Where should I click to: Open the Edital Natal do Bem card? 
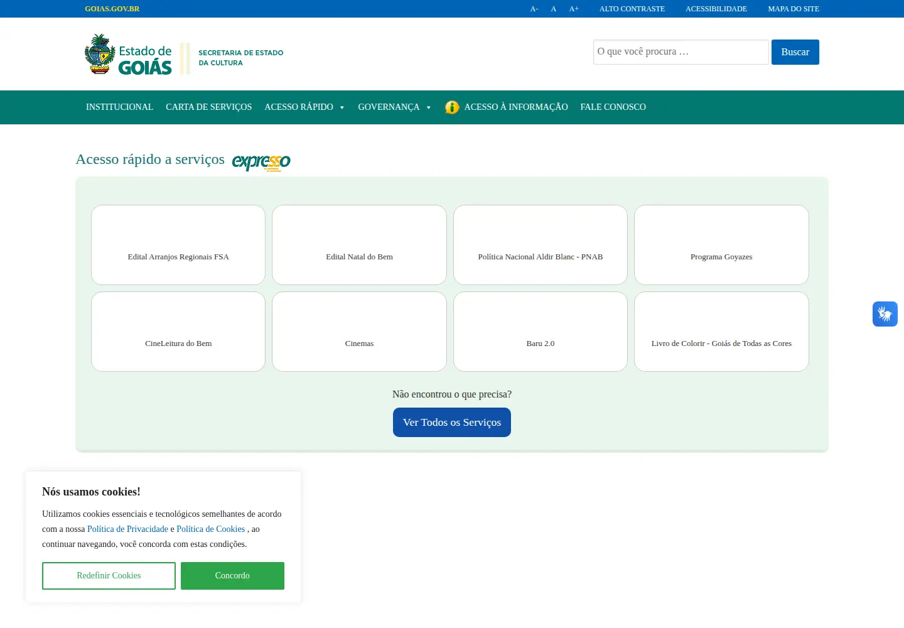click(x=359, y=245)
